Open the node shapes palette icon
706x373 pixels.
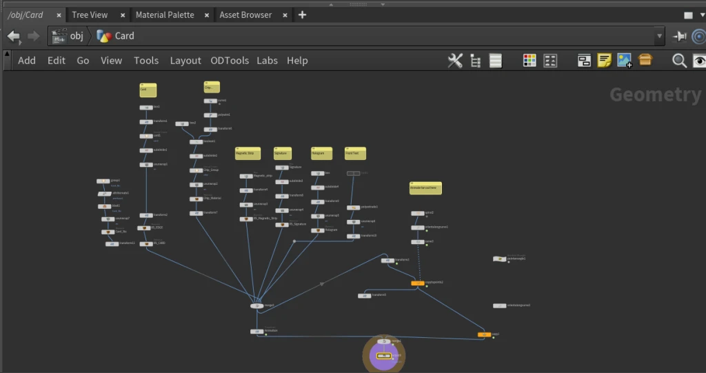point(550,61)
